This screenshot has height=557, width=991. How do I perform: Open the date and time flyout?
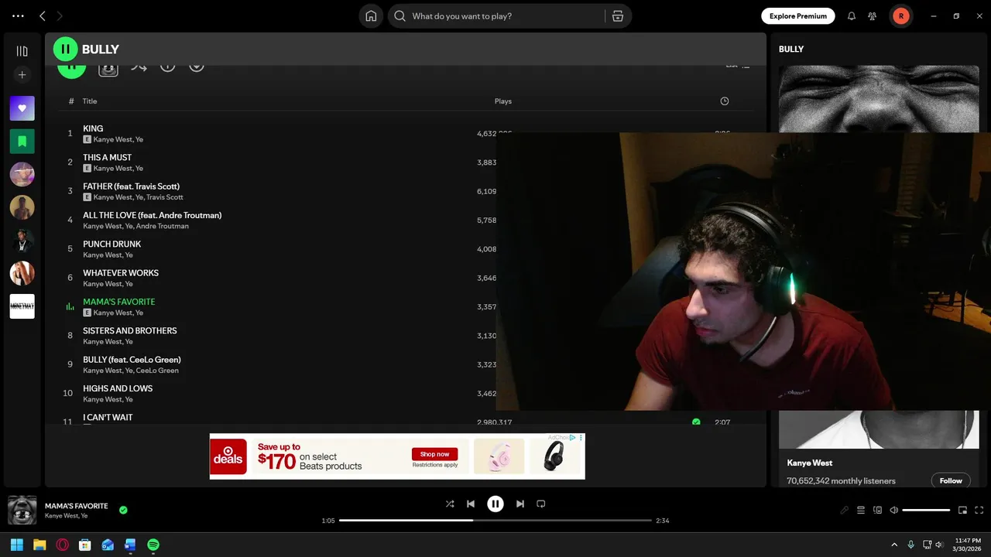tap(968, 545)
